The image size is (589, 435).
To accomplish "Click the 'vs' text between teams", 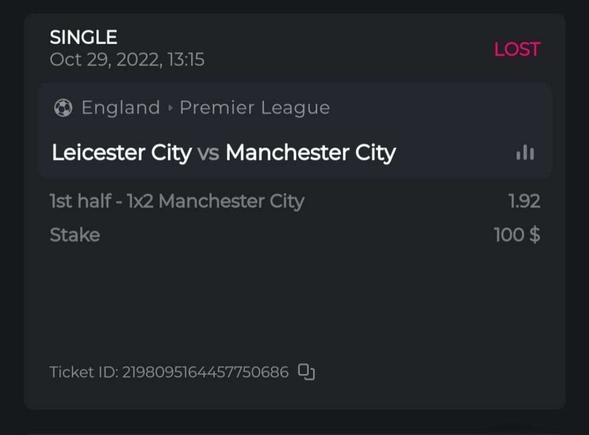I will [x=209, y=154].
